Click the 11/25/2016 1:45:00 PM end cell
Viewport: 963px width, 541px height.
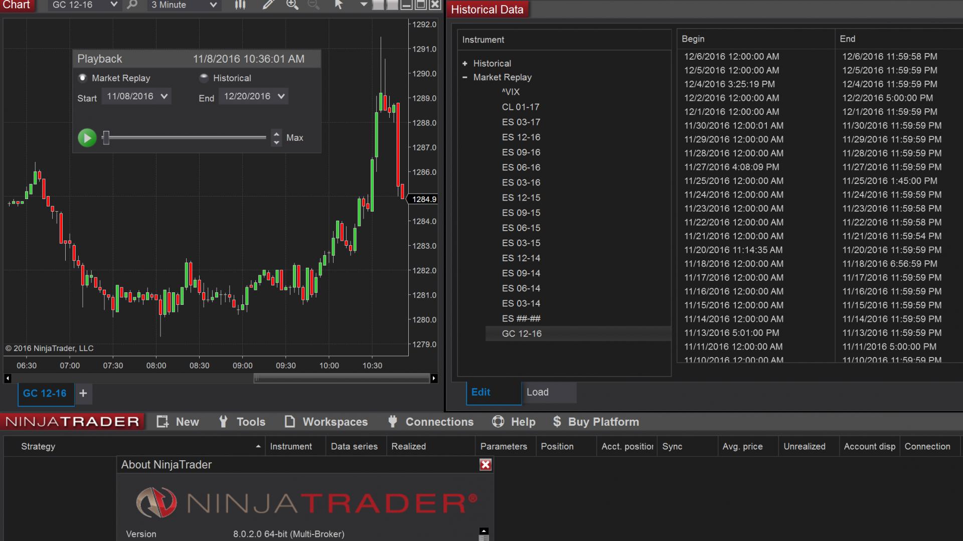pyautogui.click(x=890, y=181)
